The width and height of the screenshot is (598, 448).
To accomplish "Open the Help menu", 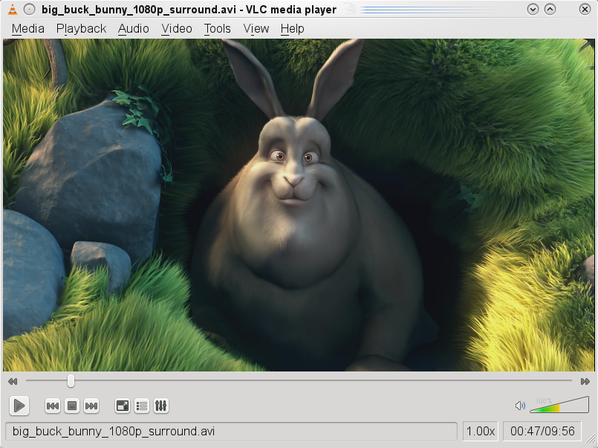I will pyautogui.click(x=292, y=28).
